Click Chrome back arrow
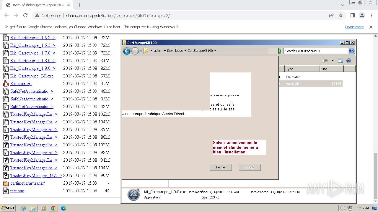 (6, 15)
